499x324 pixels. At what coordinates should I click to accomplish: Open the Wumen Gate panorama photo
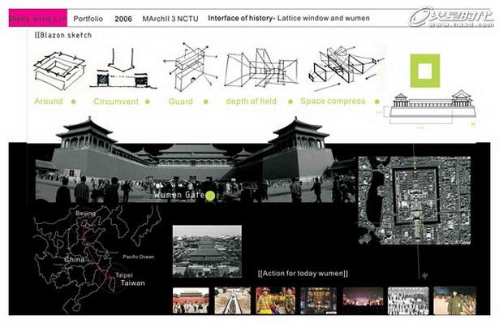(195, 160)
